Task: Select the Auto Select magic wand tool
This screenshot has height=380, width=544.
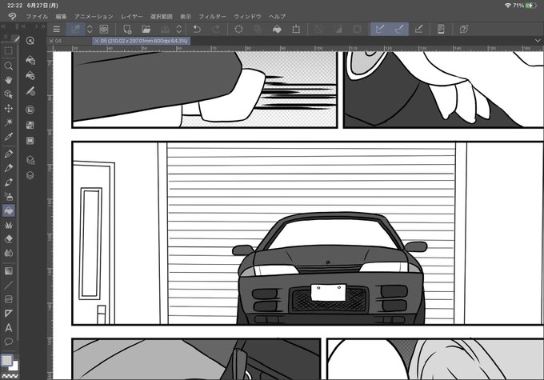Action: (x=8, y=122)
